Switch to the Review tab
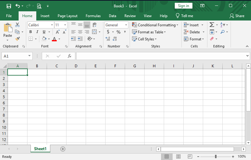This screenshot has width=251, height=160. point(130,16)
